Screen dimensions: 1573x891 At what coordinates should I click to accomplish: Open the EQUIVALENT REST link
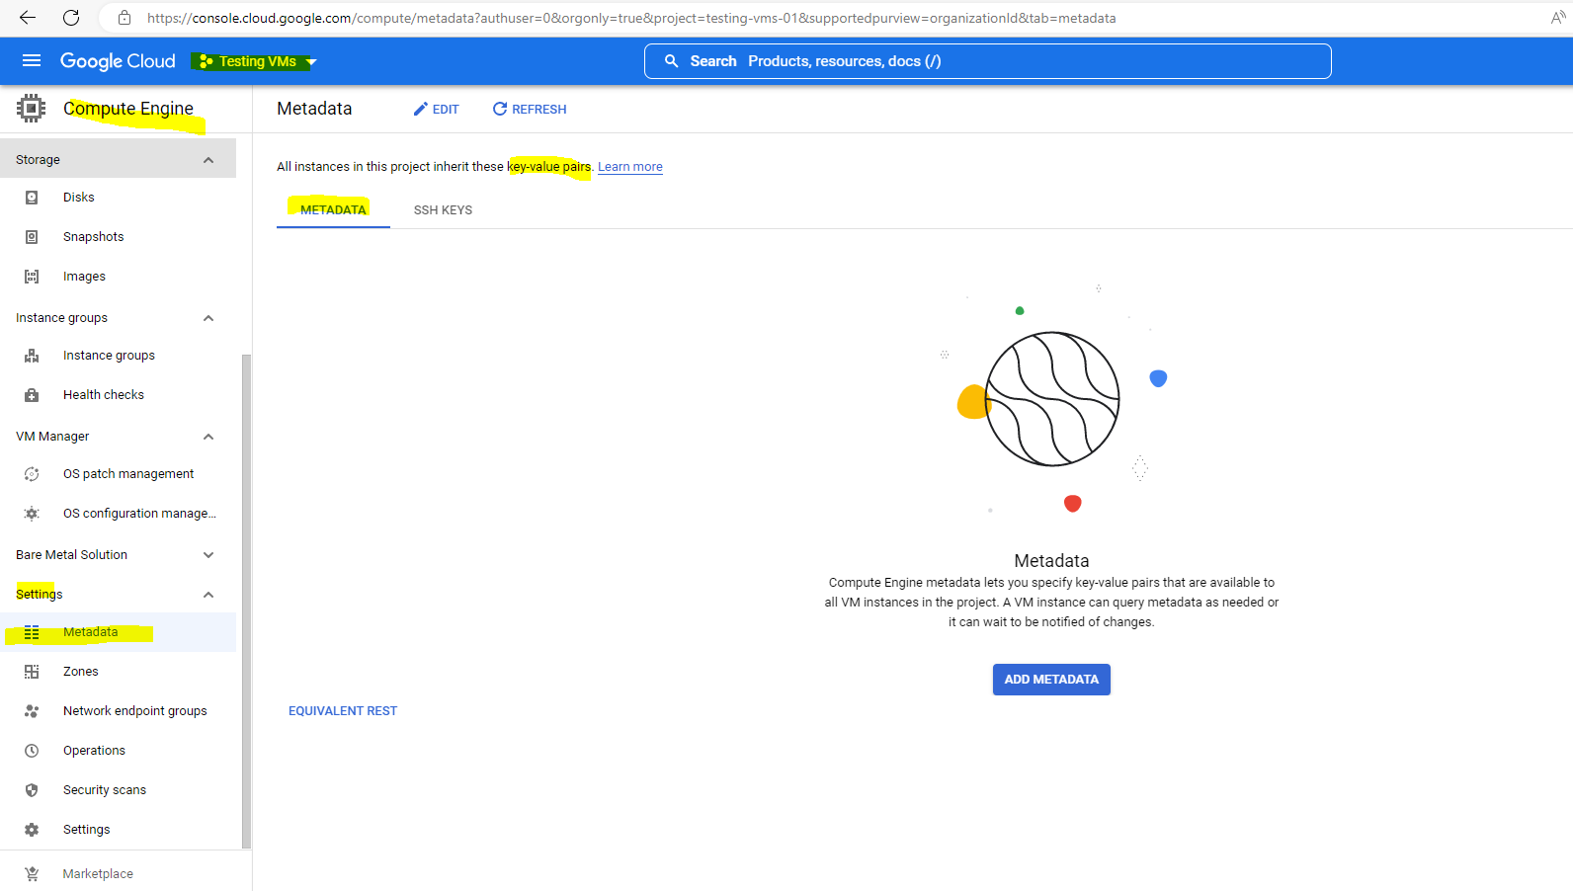pos(343,711)
